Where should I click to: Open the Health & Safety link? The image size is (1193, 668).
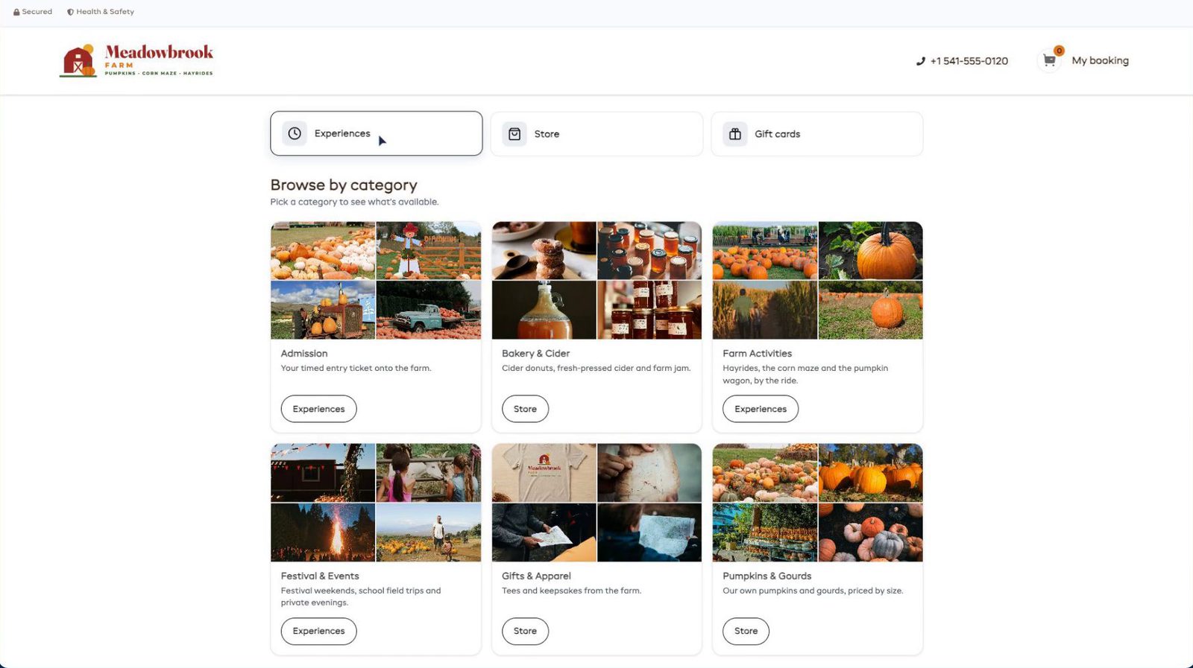click(105, 12)
